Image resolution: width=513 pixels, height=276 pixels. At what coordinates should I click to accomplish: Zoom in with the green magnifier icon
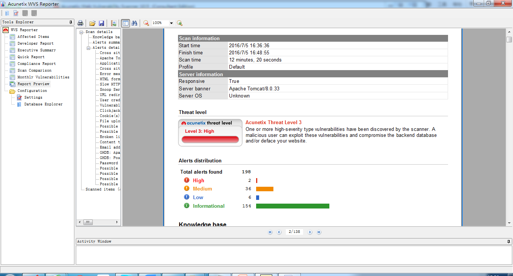(180, 23)
